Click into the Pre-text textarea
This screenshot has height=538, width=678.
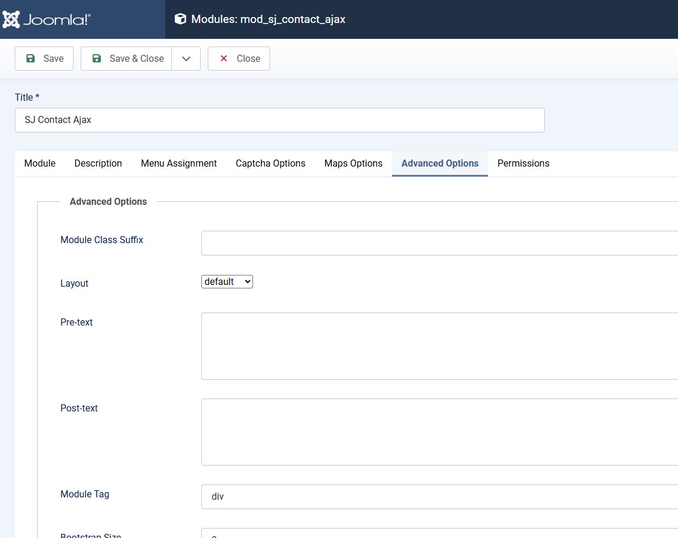tap(439, 346)
